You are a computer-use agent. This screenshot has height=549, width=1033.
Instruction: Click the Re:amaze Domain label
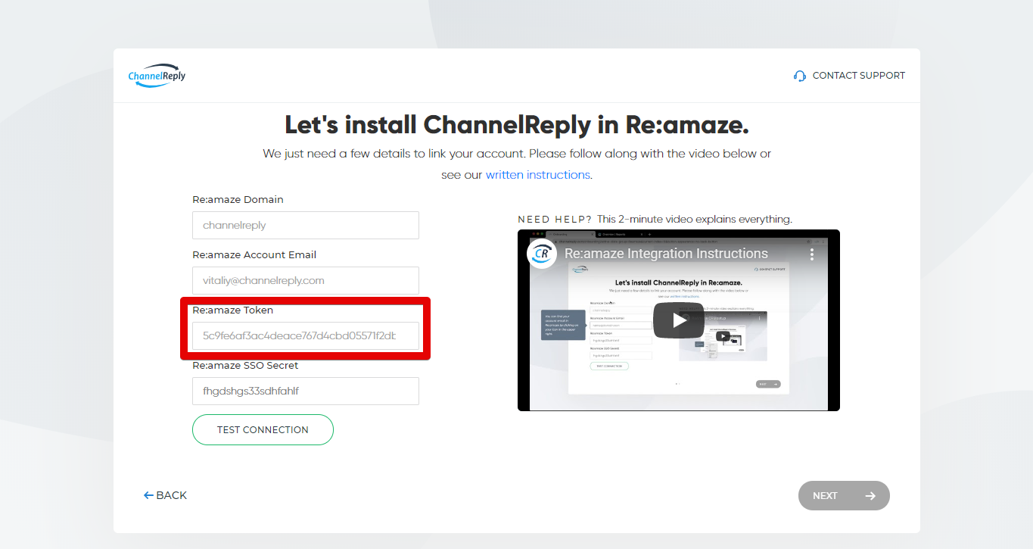point(238,200)
